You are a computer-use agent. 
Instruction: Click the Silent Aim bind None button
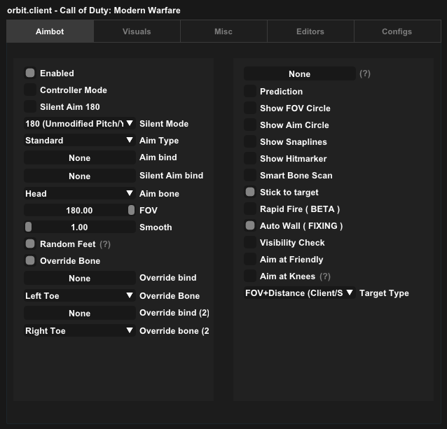point(79,176)
